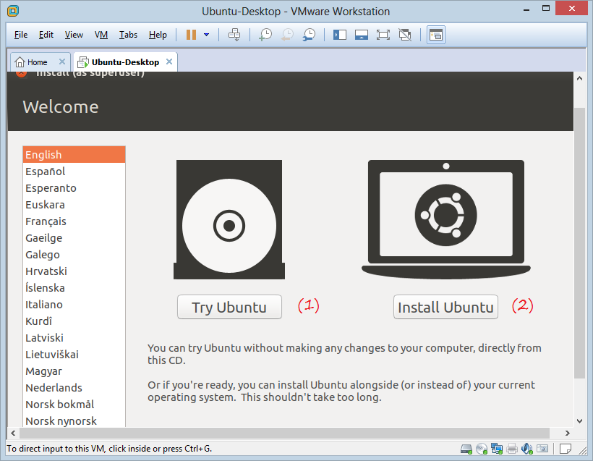Send Ctrl+Alt+Del to the VM

234,35
